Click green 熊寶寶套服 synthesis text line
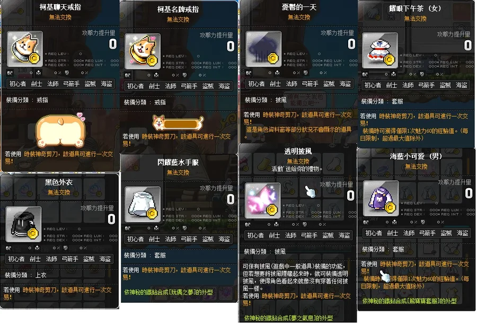This screenshot has width=477, height=324. (x=410, y=301)
